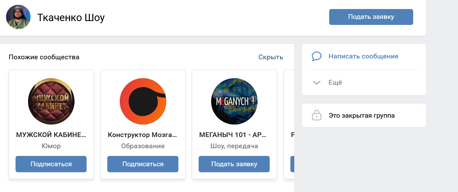Subscribe to Конструктор Мозга community
The width and height of the screenshot is (458, 192).
tap(143, 164)
